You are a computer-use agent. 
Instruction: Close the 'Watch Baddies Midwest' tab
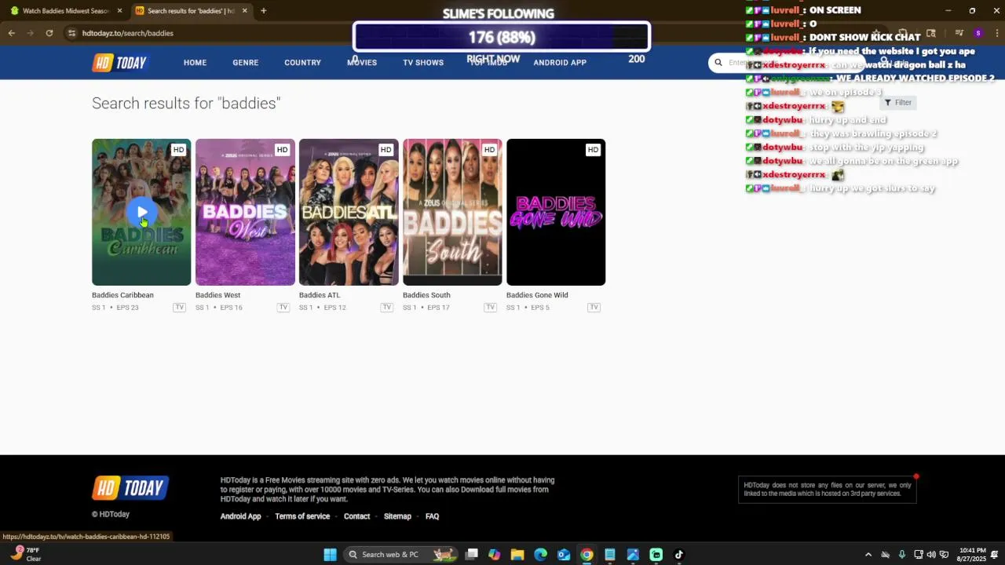click(x=119, y=11)
